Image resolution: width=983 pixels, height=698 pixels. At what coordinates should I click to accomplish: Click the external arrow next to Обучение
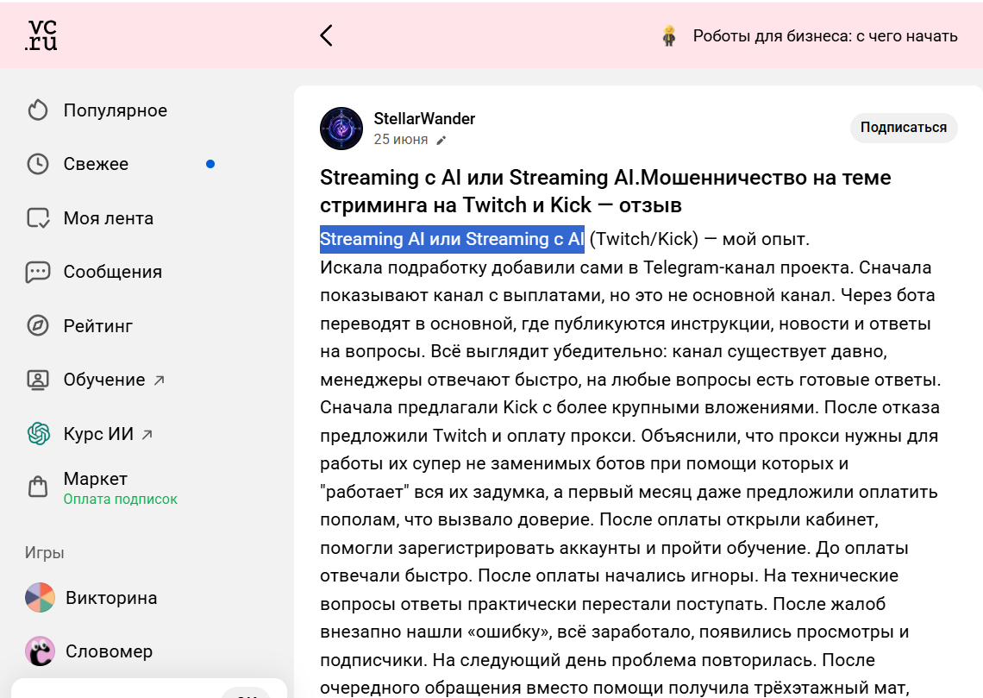point(160,380)
